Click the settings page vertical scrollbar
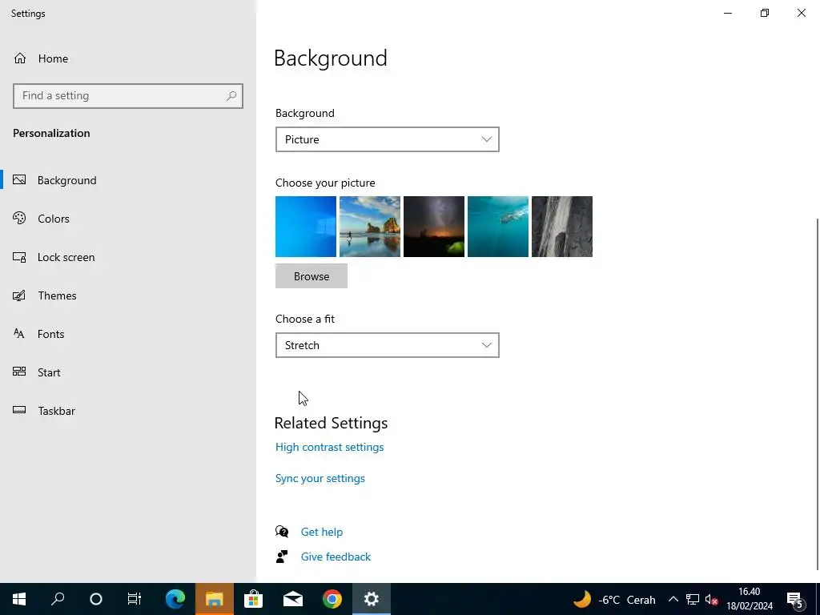820x615 pixels. pos(818,394)
